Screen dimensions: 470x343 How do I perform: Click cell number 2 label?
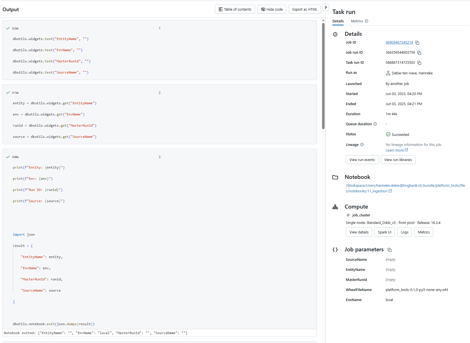(x=160, y=93)
